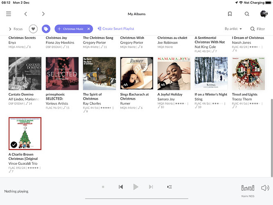Open Enya artist link
273x205 pixels.
click(12, 43)
